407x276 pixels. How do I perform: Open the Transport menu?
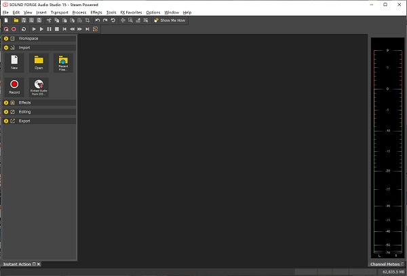click(60, 12)
